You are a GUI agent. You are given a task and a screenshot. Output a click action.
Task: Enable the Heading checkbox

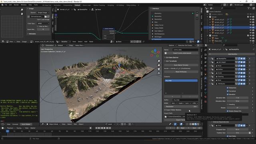pyautogui.click(x=228, y=104)
